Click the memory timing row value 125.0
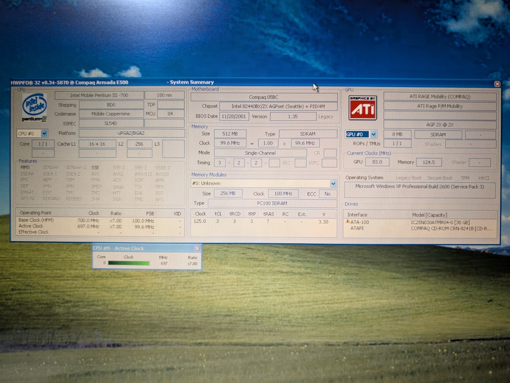510x383 pixels. (x=200, y=221)
